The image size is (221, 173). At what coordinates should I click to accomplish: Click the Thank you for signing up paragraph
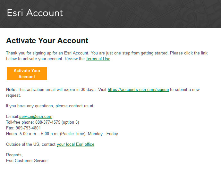[107, 56]
